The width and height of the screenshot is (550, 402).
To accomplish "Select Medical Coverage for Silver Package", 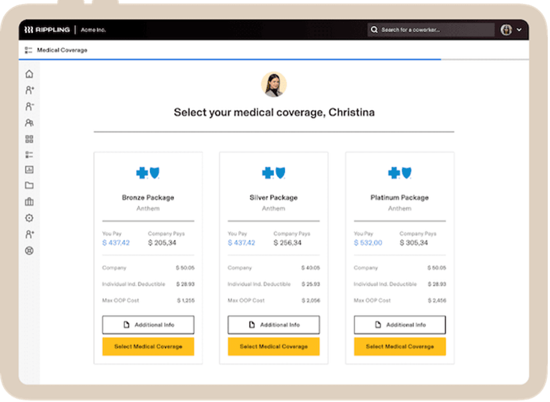I will (274, 346).
